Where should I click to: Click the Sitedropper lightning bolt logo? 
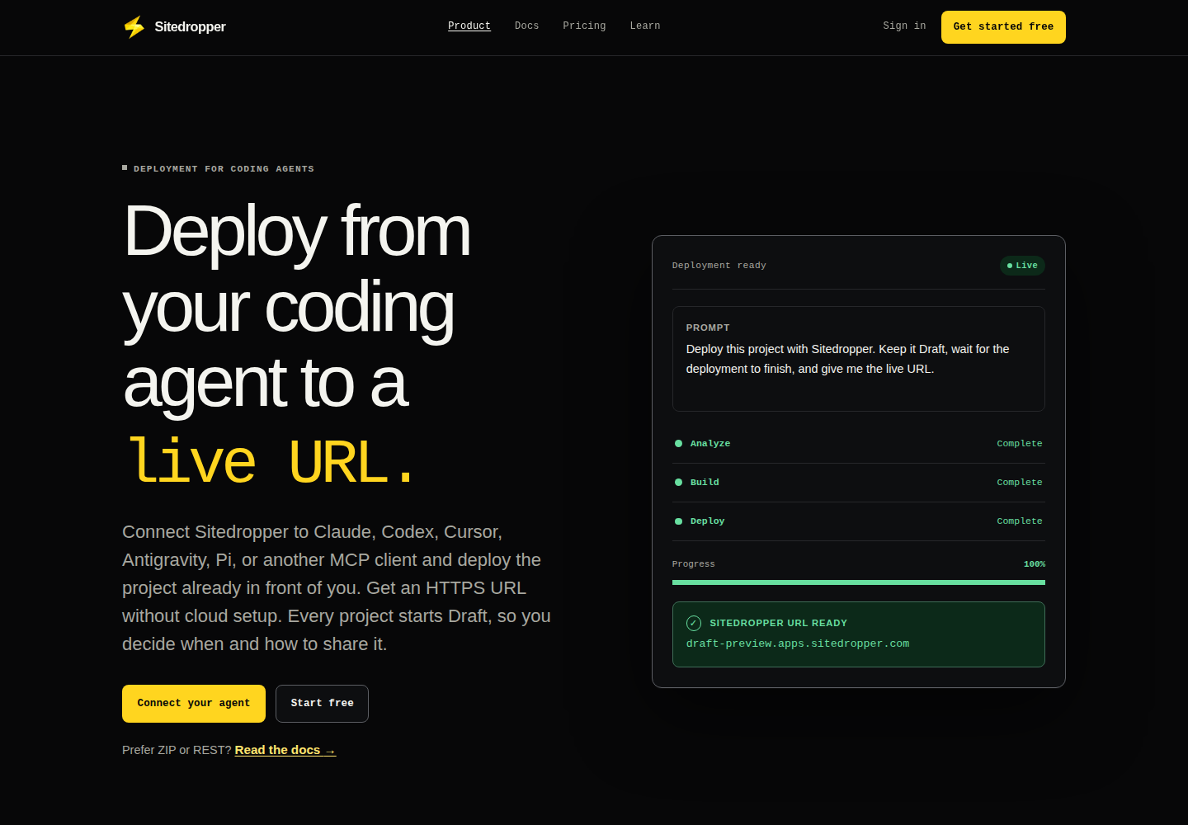134,27
